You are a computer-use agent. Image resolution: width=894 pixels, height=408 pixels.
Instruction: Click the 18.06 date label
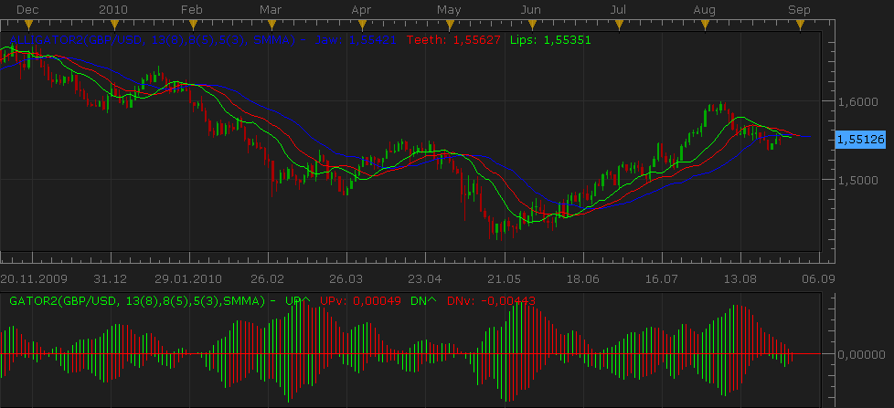(x=583, y=279)
